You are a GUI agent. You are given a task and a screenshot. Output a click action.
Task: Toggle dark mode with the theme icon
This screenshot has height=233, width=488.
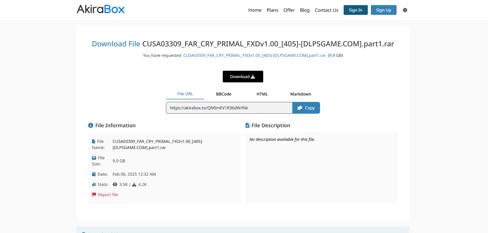405,10
